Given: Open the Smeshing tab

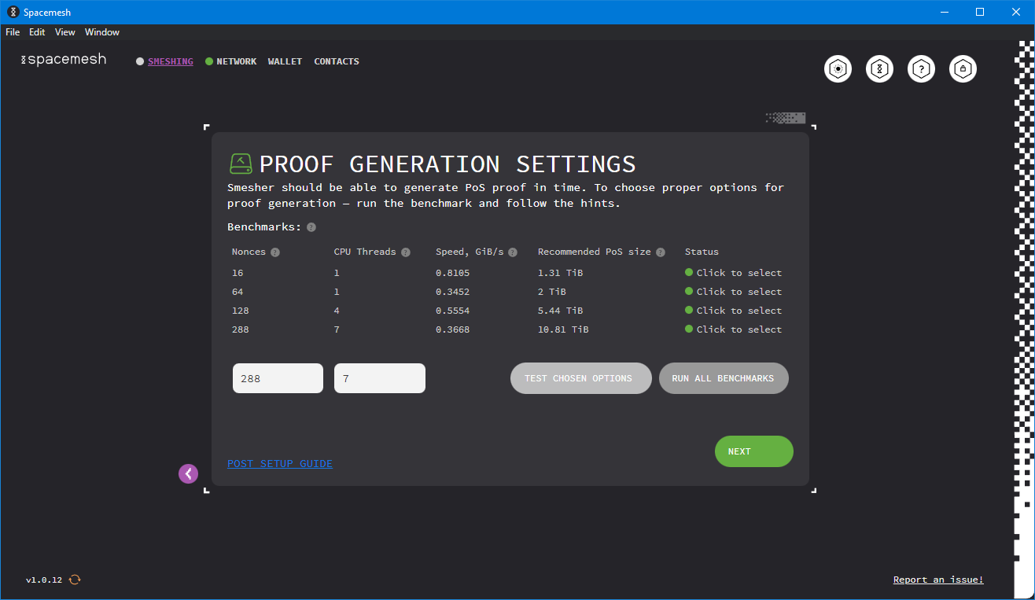Looking at the screenshot, I should tap(171, 61).
